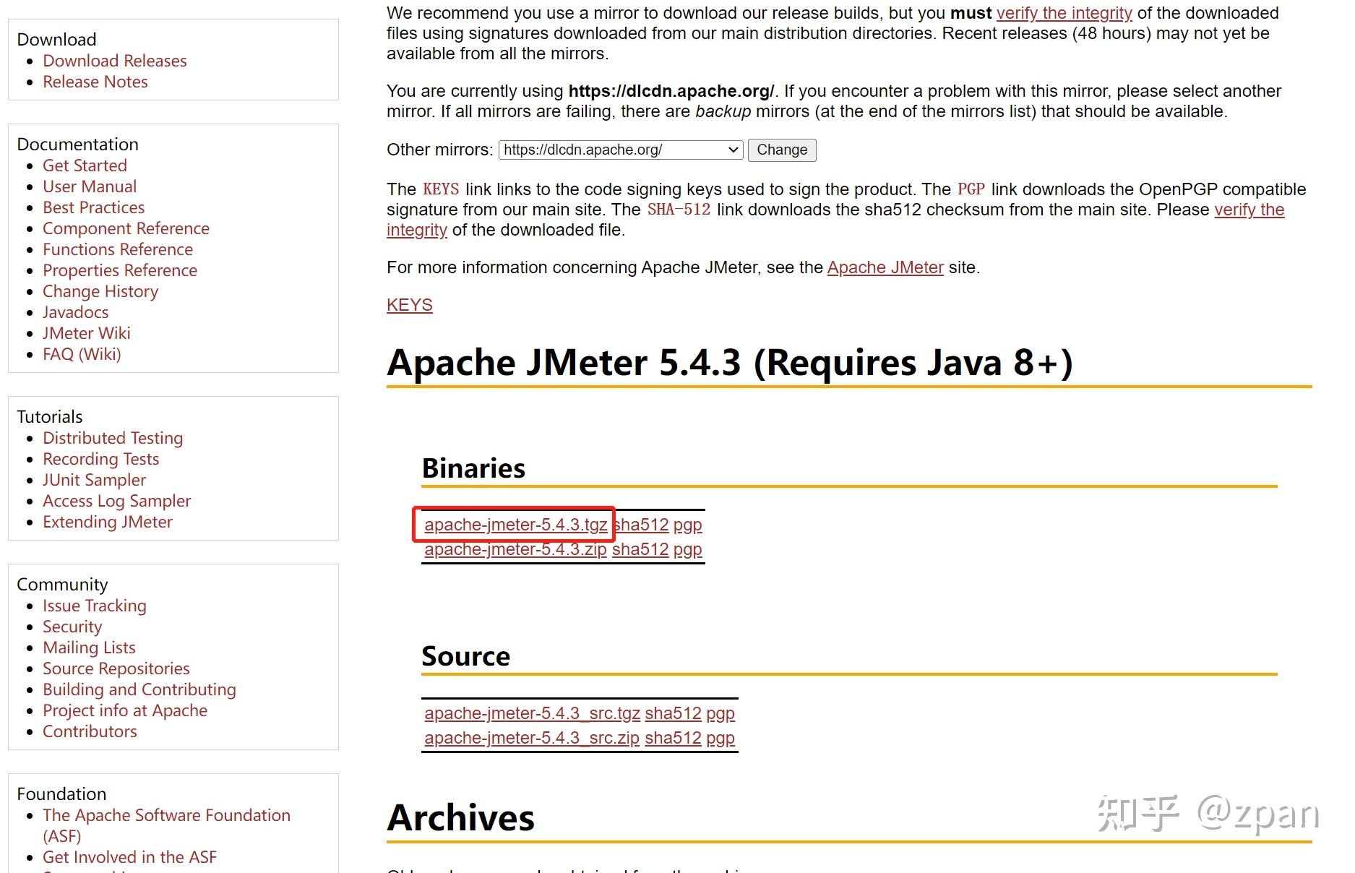Open Release Notes in sidebar

tap(95, 82)
